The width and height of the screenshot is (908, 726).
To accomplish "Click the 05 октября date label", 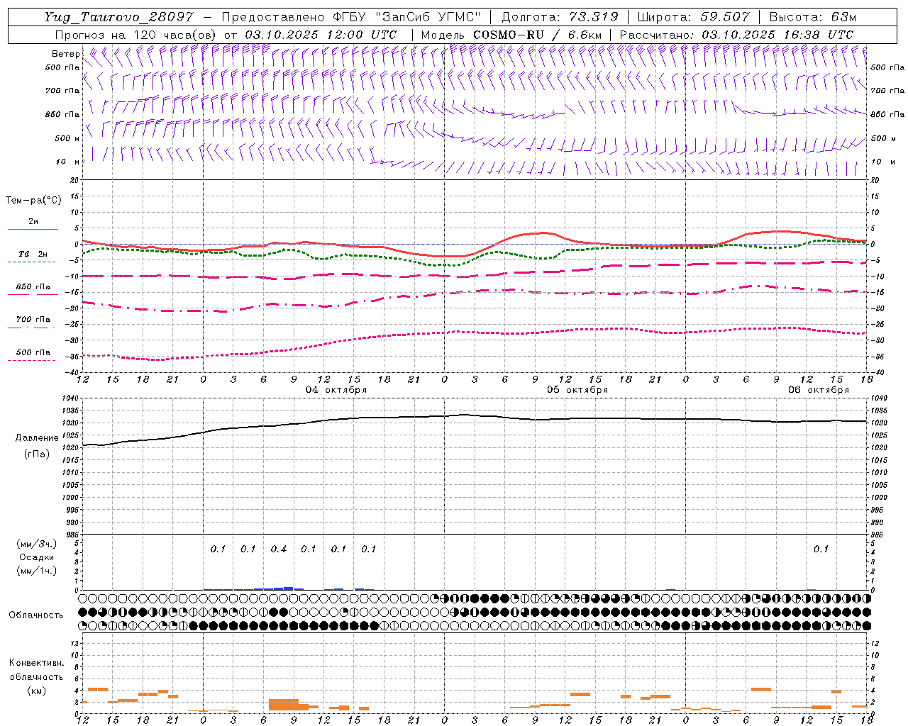I will 577,389.
